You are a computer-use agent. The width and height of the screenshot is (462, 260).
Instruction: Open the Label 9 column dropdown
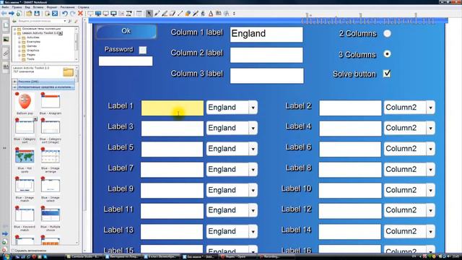click(x=253, y=190)
